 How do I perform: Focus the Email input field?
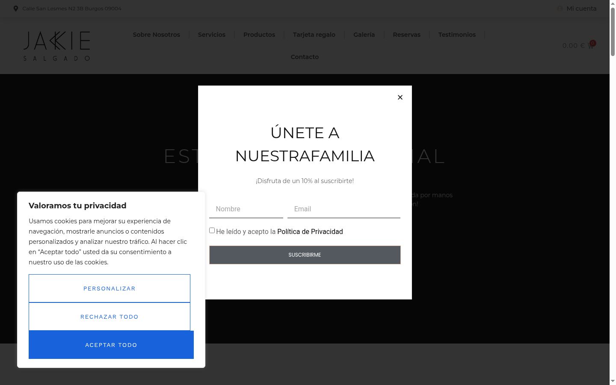(344, 209)
